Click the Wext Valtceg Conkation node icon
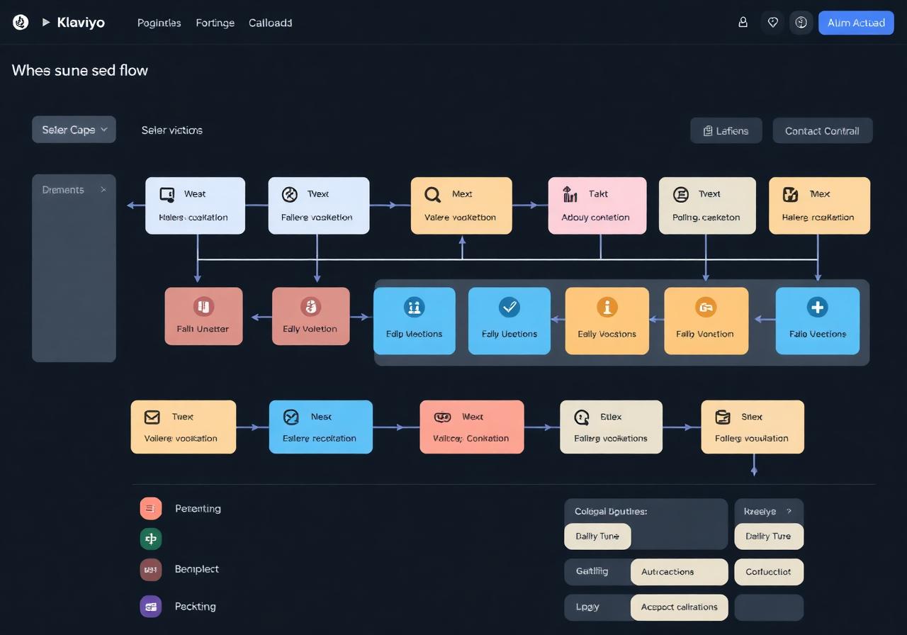The image size is (907, 635). [x=442, y=417]
